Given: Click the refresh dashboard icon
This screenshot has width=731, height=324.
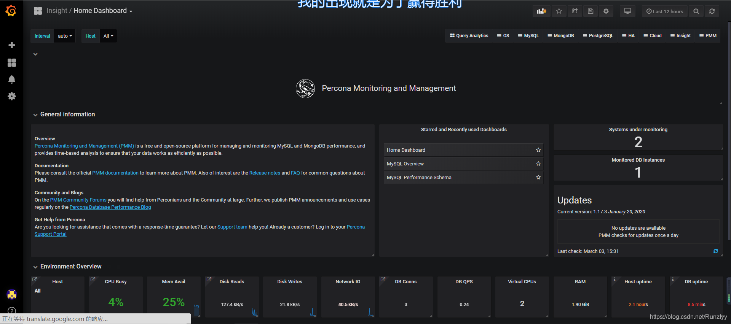Looking at the screenshot, I should [x=712, y=11].
